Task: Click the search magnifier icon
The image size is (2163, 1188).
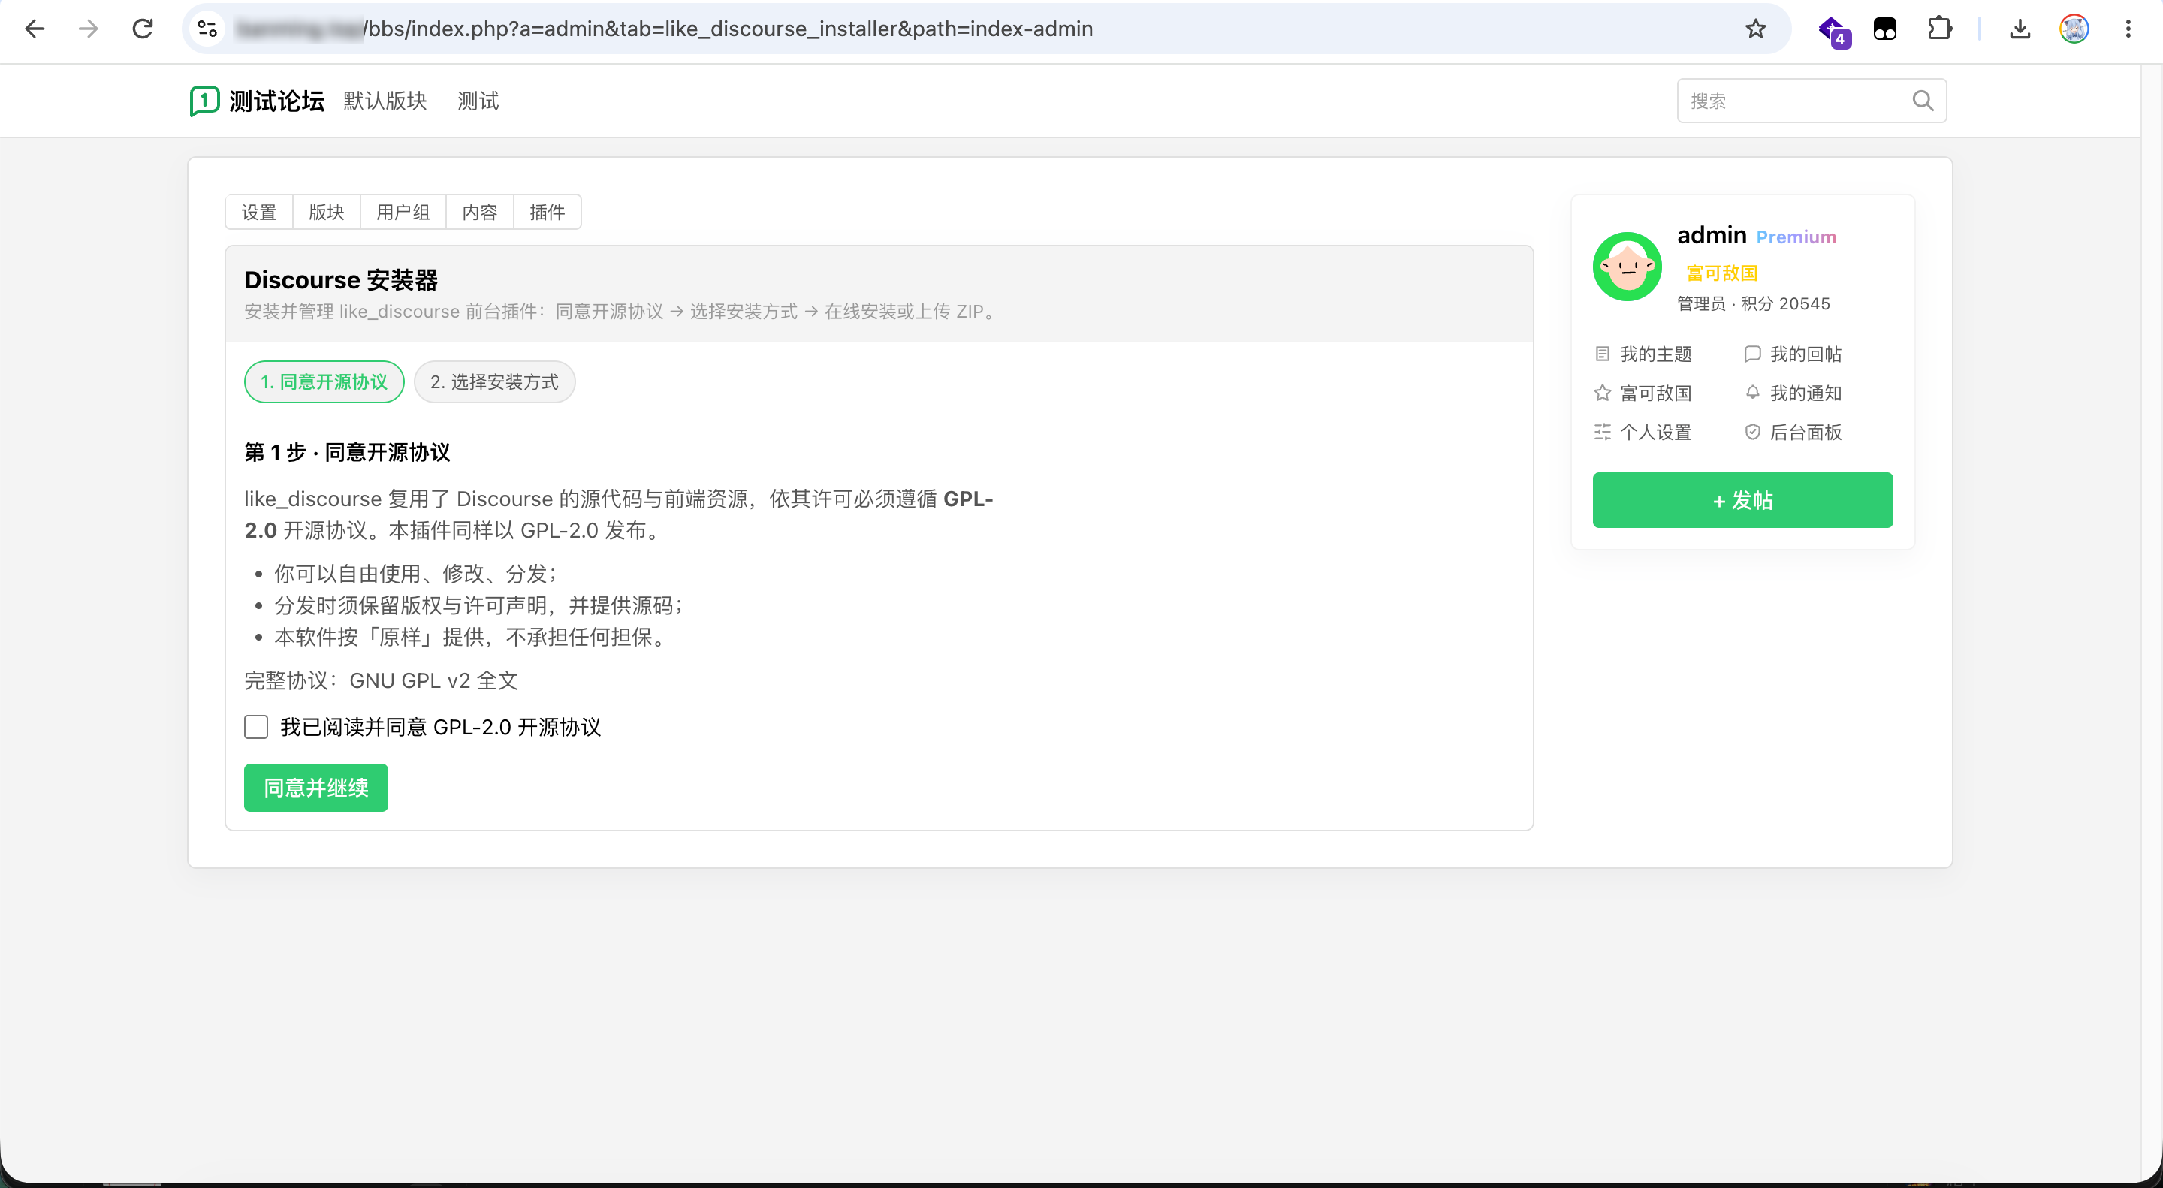Action: coord(1923,101)
